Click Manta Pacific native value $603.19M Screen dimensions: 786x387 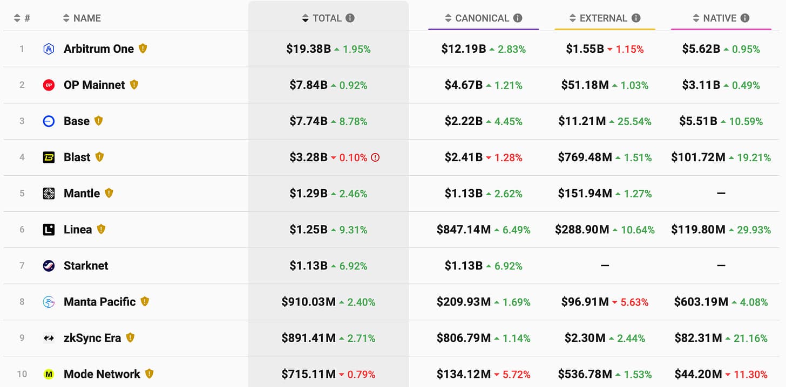click(x=701, y=302)
